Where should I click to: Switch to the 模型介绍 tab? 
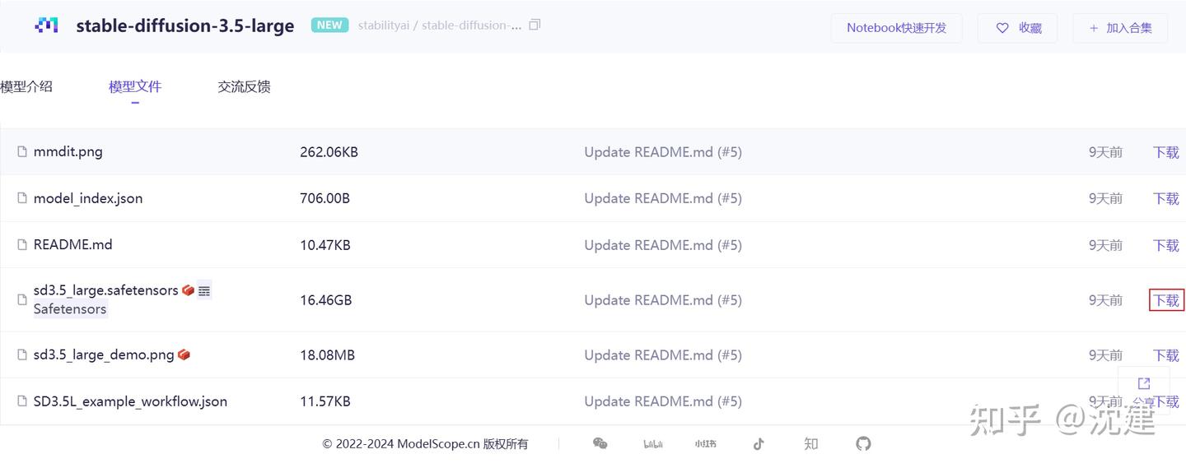tap(26, 86)
